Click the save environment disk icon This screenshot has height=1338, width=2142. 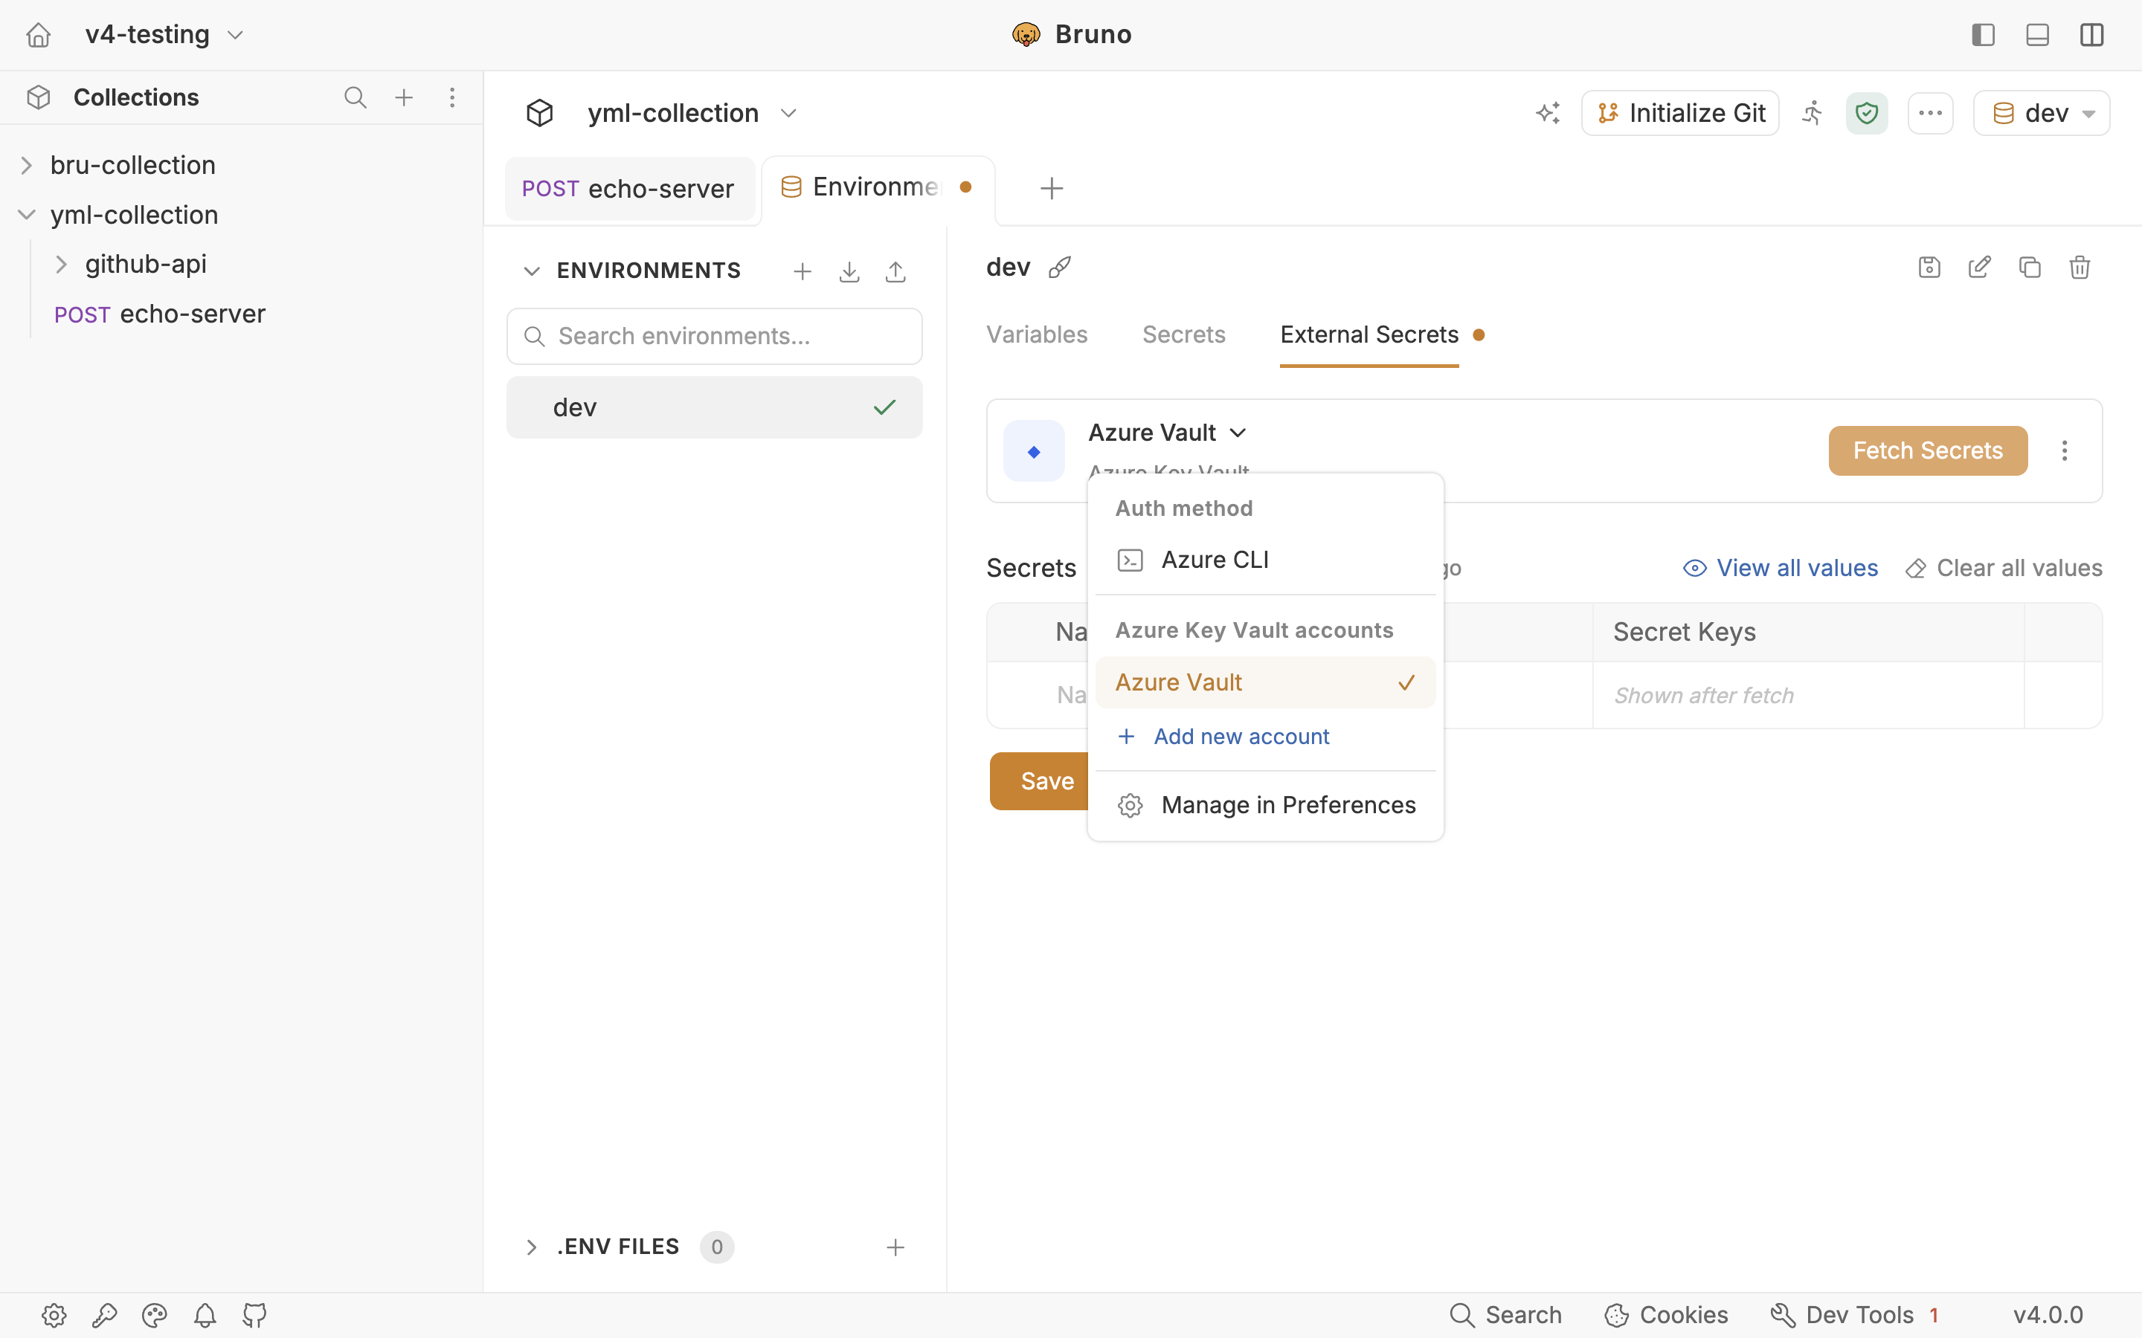(1929, 268)
